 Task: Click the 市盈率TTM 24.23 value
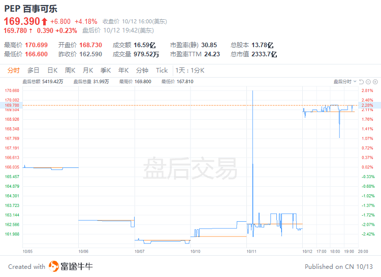(x=212, y=54)
